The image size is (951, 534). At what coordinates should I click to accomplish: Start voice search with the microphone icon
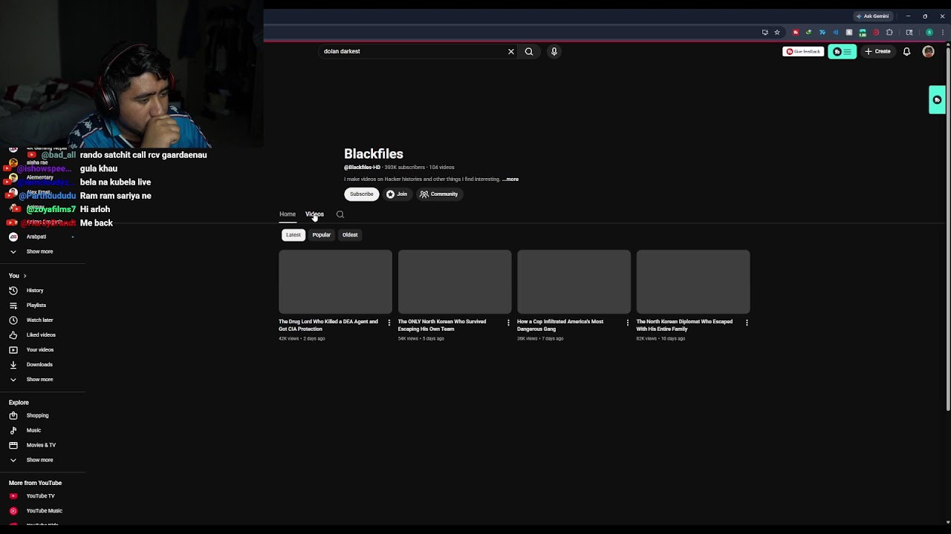point(554,51)
